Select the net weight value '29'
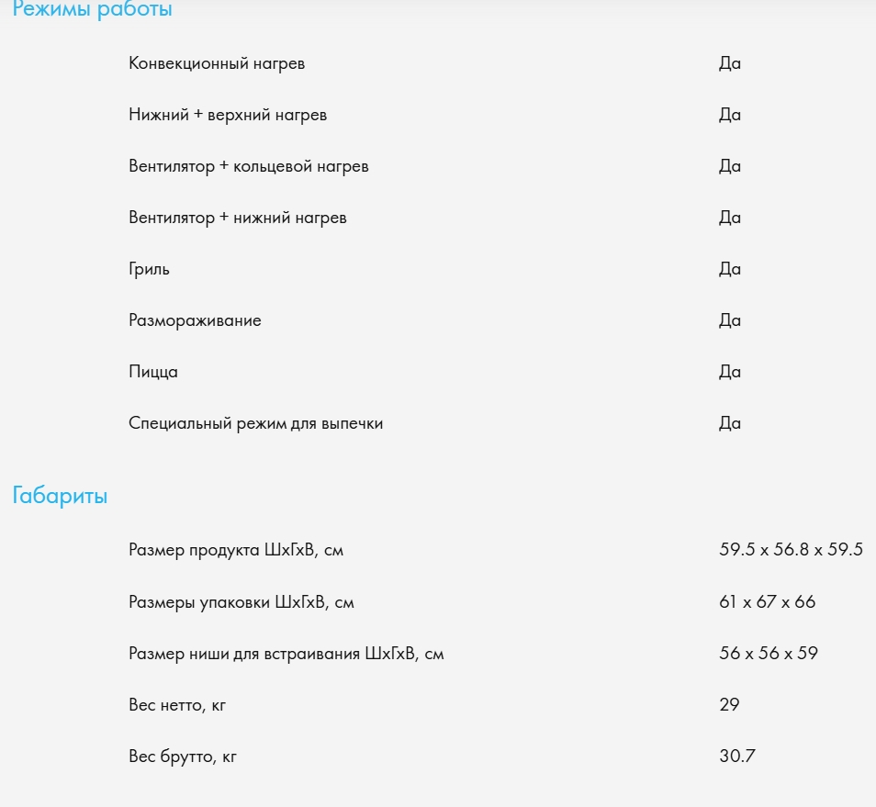Viewport: 876px width, 807px height. click(729, 705)
